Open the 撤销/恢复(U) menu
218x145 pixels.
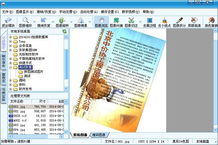click(46, 12)
